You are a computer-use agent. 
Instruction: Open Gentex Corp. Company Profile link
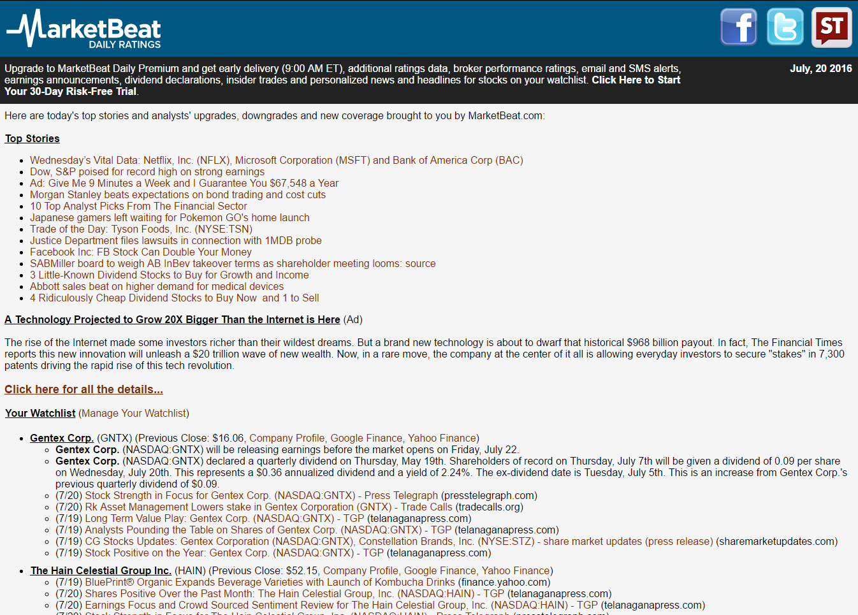[x=287, y=438]
